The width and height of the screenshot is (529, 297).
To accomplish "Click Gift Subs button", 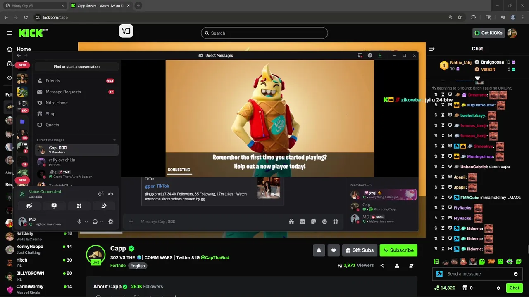I will click(359, 250).
